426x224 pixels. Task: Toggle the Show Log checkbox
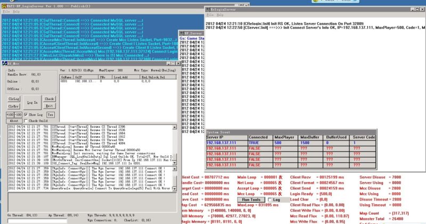27,114
